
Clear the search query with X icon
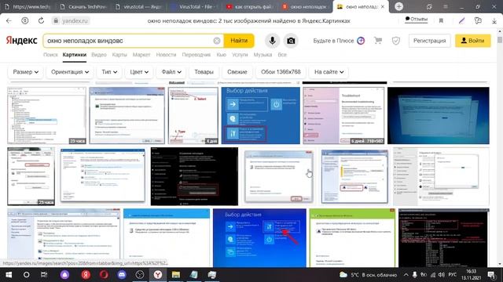click(217, 41)
